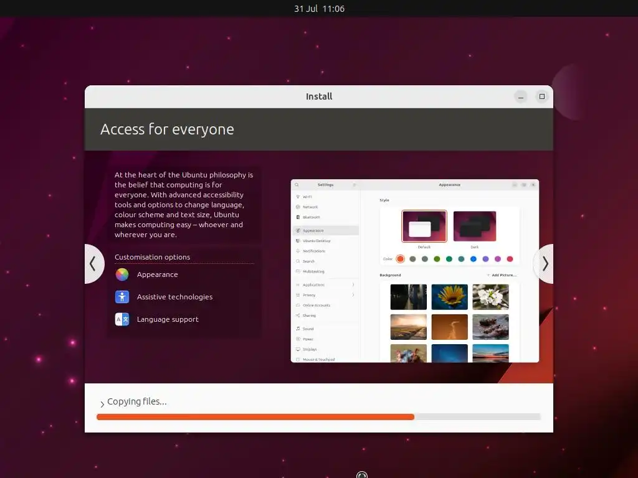Select Multitasking in the Settings preview sidebar
The height and width of the screenshot is (478, 638).
tap(325, 271)
